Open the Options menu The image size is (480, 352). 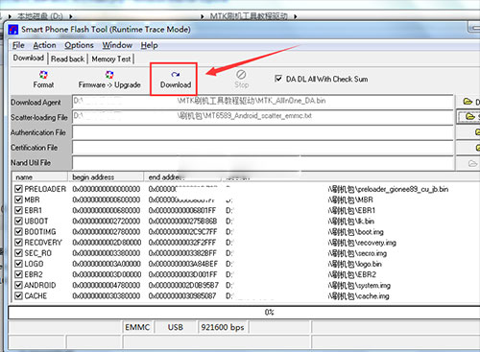click(79, 45)
